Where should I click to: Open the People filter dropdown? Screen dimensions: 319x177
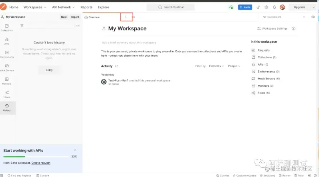234,66
